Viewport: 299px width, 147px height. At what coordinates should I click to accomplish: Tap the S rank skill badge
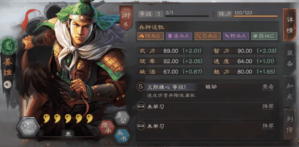point(141,87)
